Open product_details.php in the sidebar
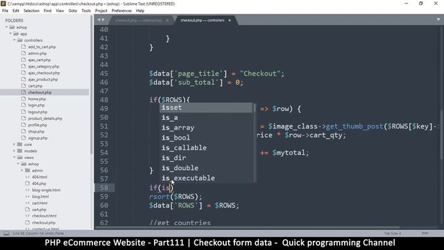 45,119
